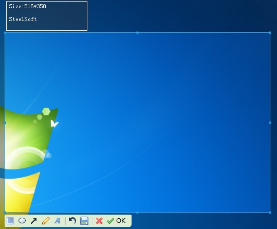Select the rectangle drawing tool
Screen dimensions: 277x229
10,221
